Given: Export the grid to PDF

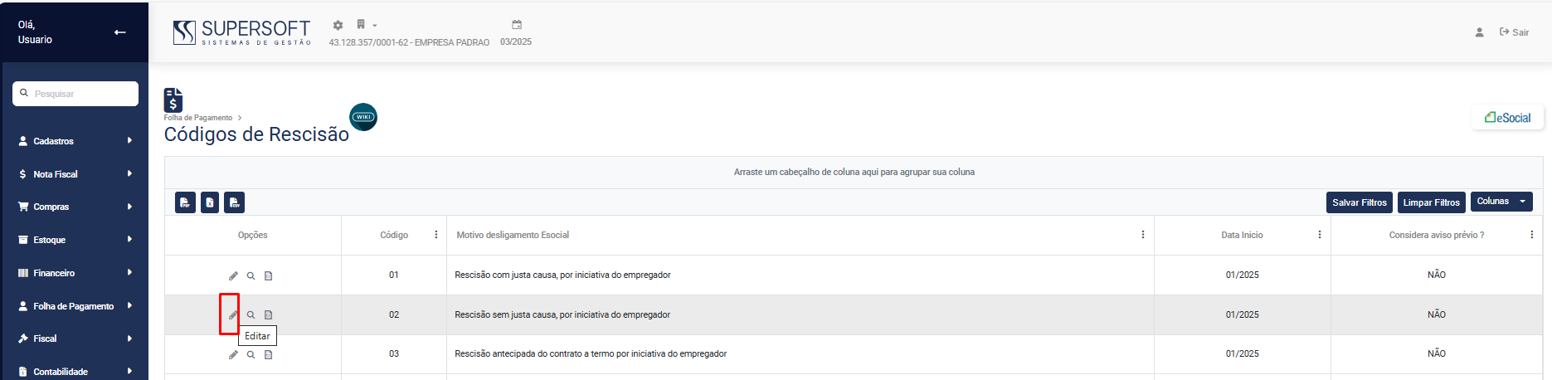Looking at the screenshot, I should click(x=185, y=202).
